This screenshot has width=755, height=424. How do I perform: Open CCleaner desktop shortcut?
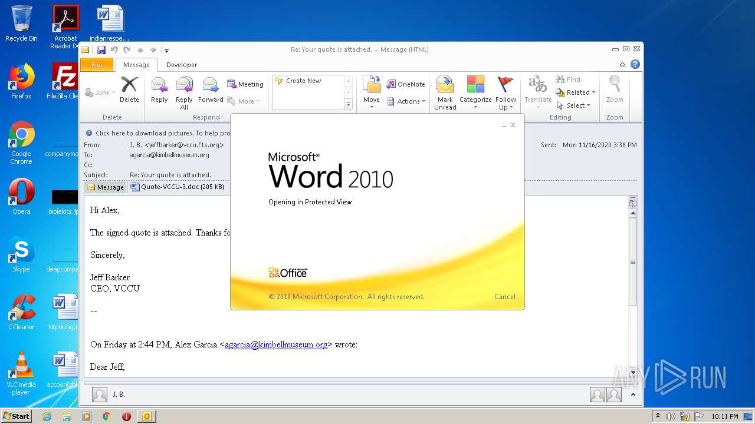click(21, 312)
